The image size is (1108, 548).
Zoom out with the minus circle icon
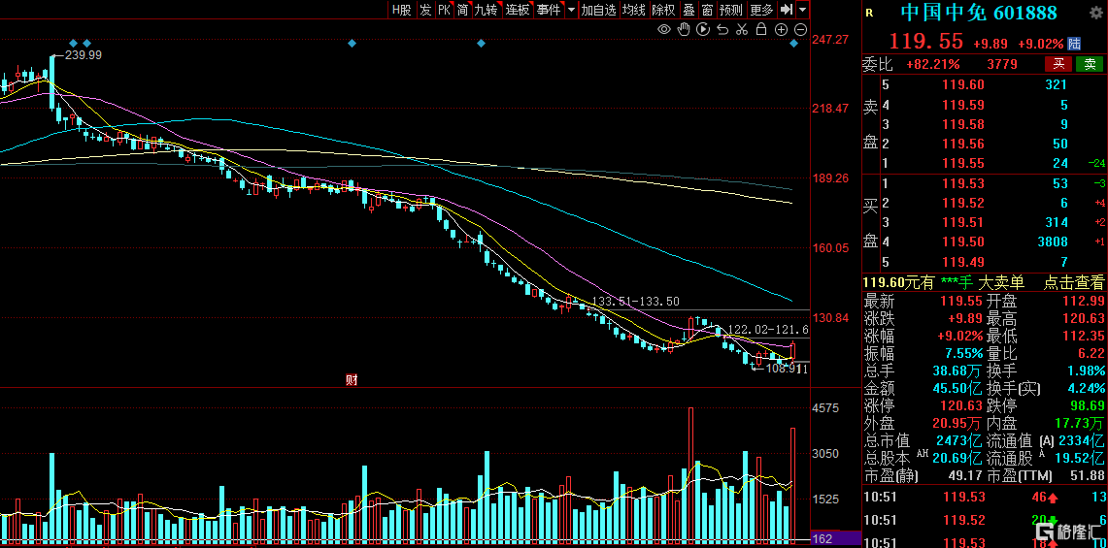800,29
